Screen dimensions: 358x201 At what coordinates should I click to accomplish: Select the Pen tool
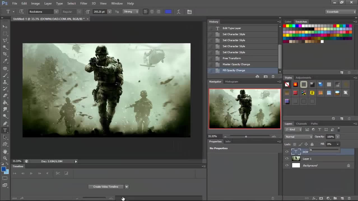[x=5, y=123]
